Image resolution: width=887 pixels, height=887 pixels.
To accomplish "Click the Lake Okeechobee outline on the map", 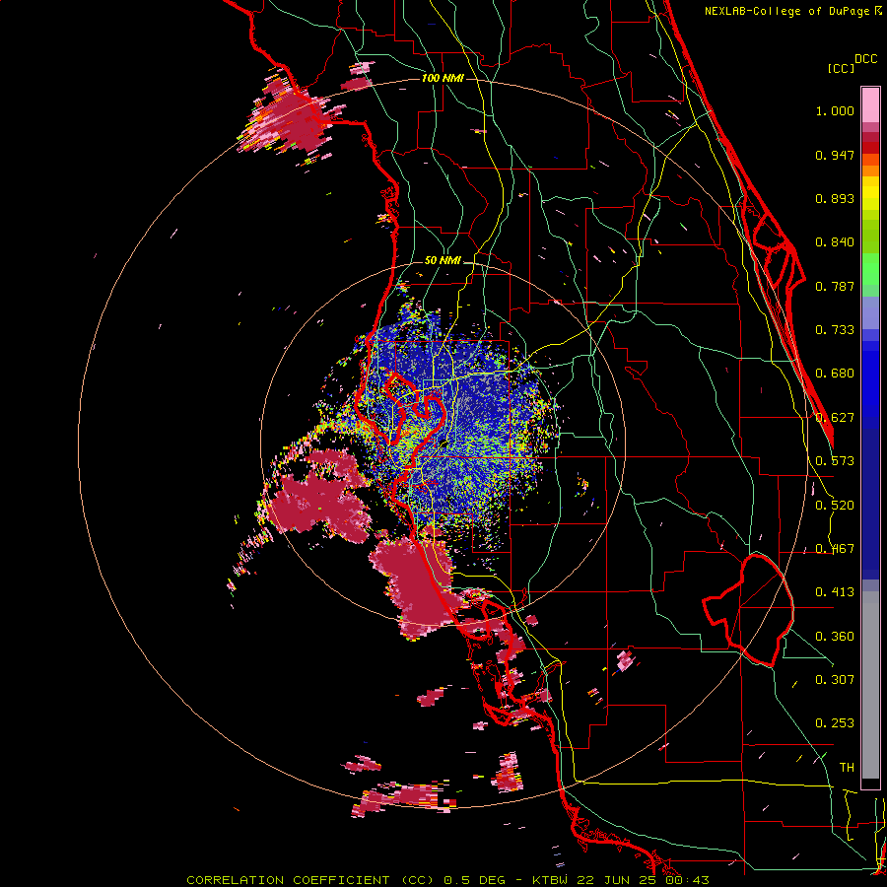I will pos(748,610).
